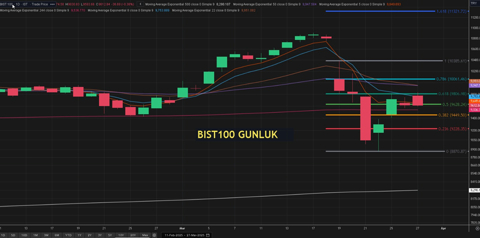Switch chart range to 6M
The image size is (480, 238).
57,235
